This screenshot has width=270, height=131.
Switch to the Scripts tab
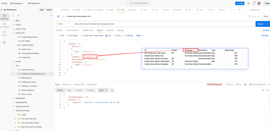tap(110, 30)
